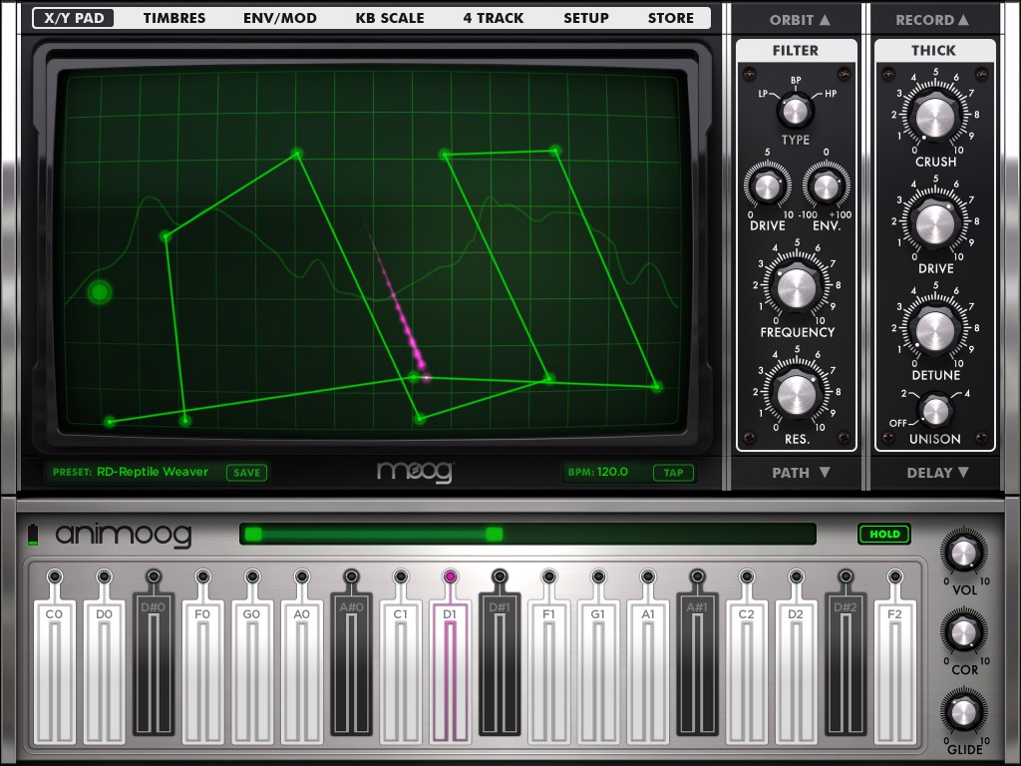
Task: Open the RD-Reptile Weaver preset name
Action: tap(153, 472)
